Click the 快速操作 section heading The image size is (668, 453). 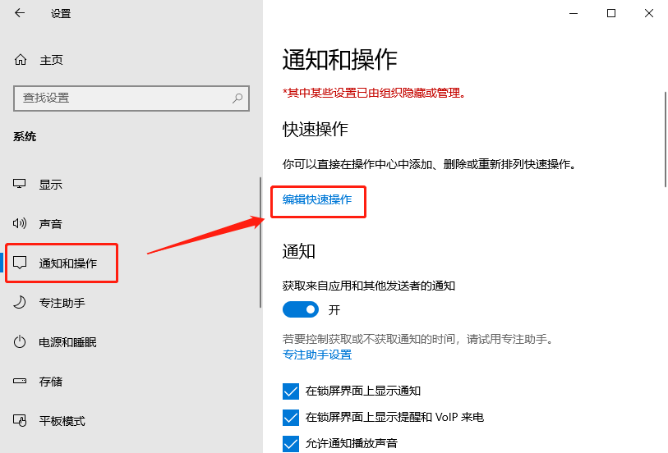click(x=316, y=130)
